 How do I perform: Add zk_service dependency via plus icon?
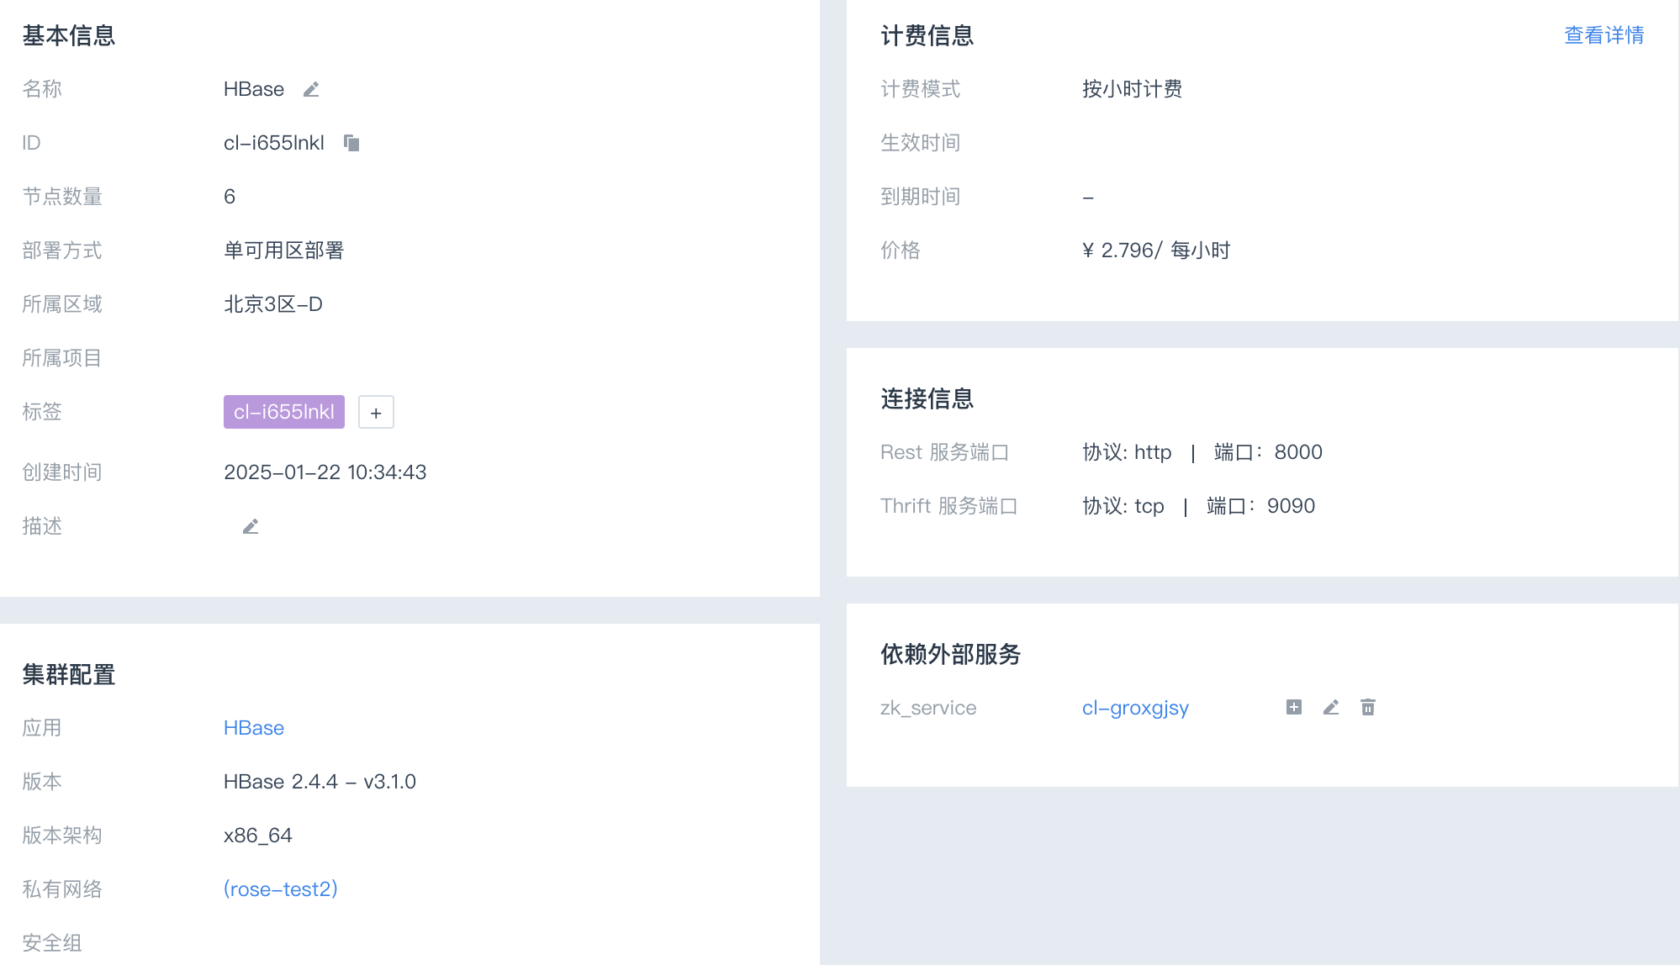tap(1294, 707)
